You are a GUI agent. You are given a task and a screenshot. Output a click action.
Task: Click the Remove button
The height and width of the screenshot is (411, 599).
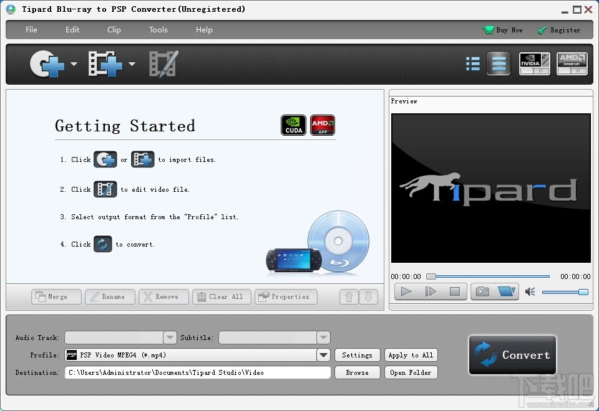tap(163, 296)
